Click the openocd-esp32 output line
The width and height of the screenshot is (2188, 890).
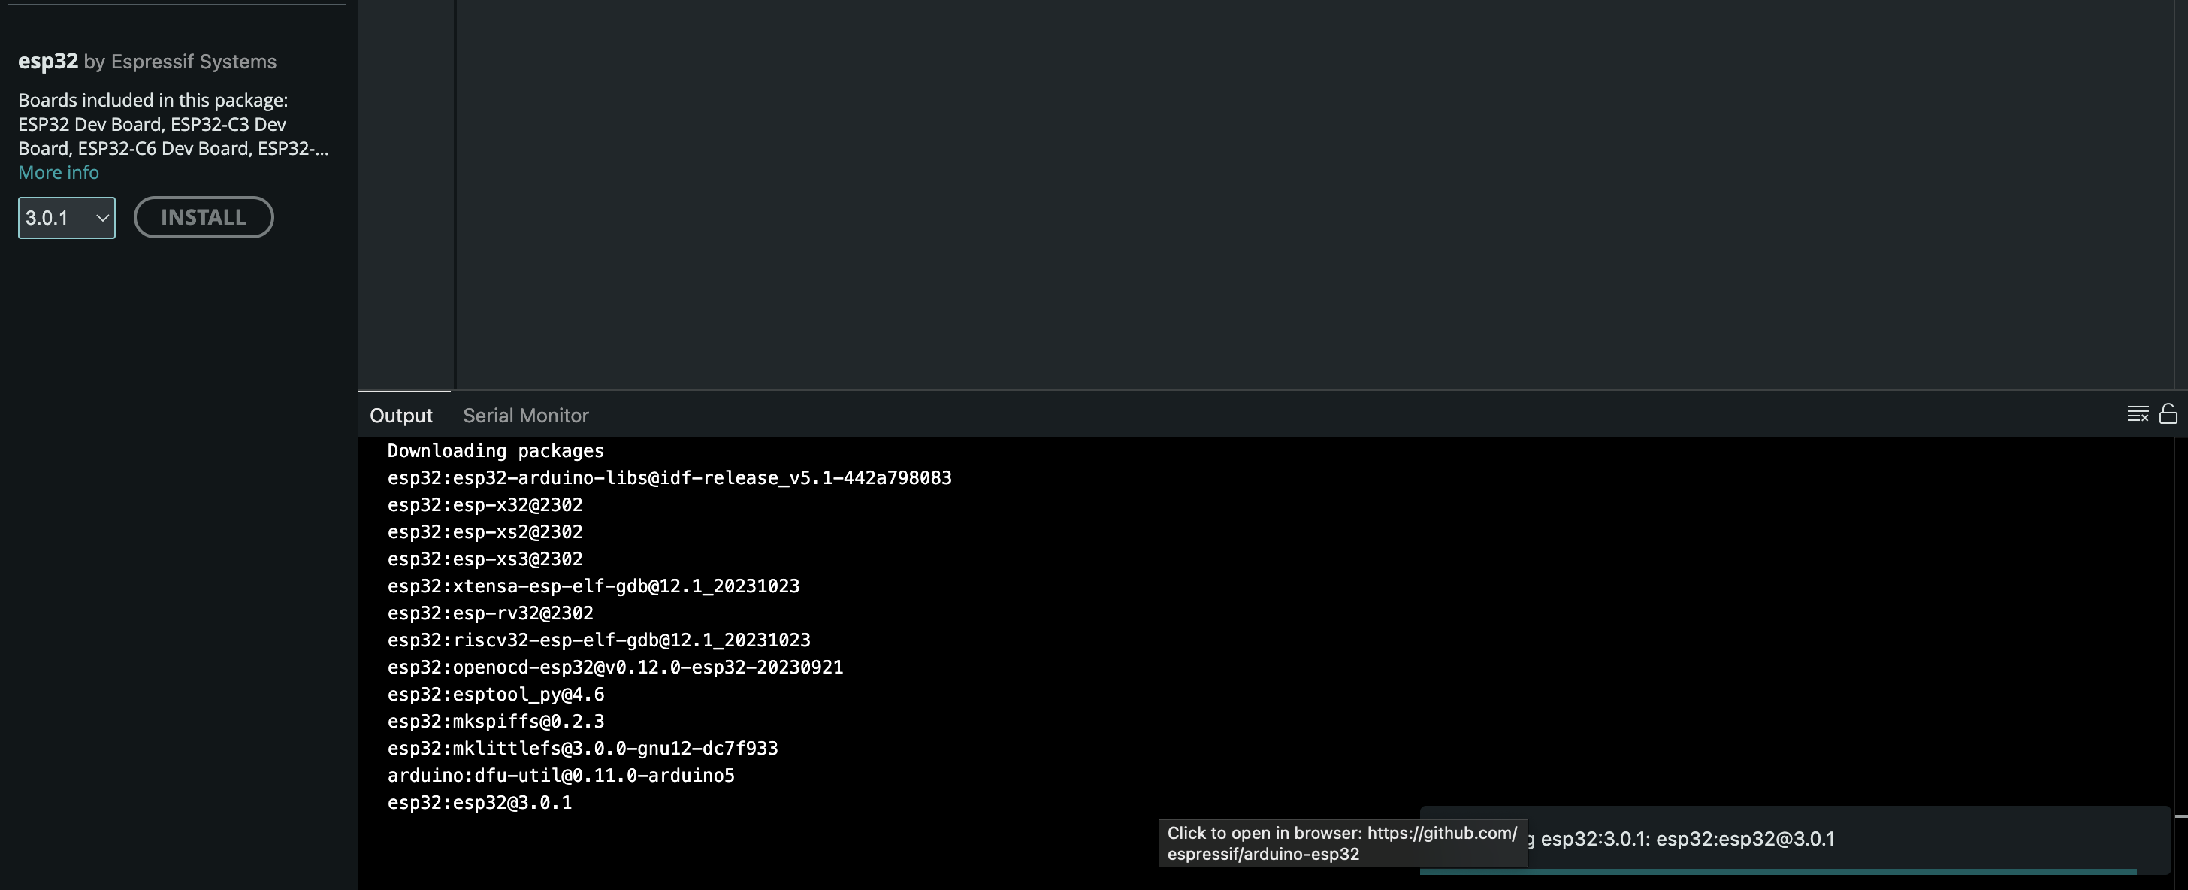[x=615, y=667]
